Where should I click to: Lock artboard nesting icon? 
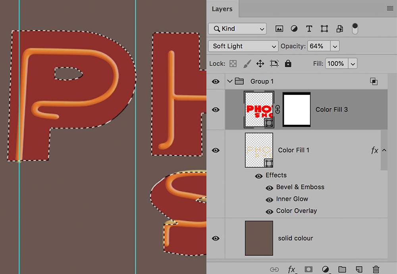pyautogui.click(x=274, y=63)
